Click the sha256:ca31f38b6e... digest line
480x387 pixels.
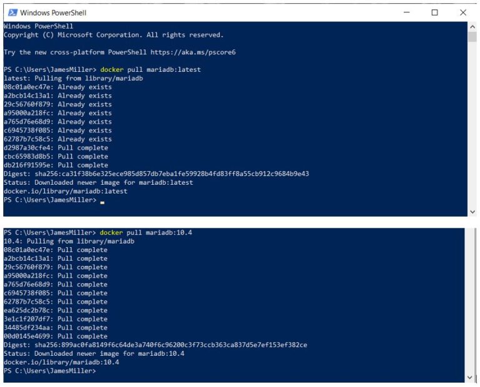pyautogui.click(x=156, y=174)
